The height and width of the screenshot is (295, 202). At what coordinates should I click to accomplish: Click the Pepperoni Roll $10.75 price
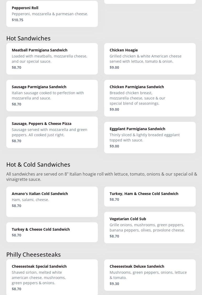[18, 20]
